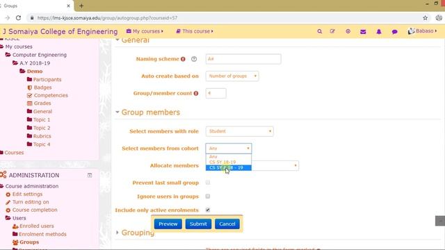Screen dimensions: 445x250
Task: Open Edit settings in administration
Action: pos(27,194)
